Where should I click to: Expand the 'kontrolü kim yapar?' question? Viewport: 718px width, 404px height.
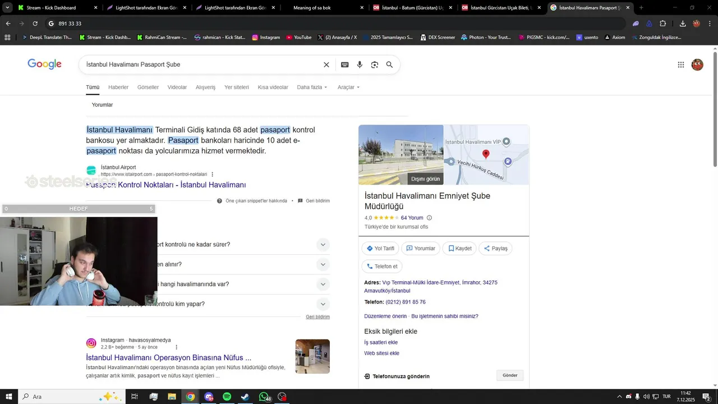pyautogui.click(x=323, y=304)
